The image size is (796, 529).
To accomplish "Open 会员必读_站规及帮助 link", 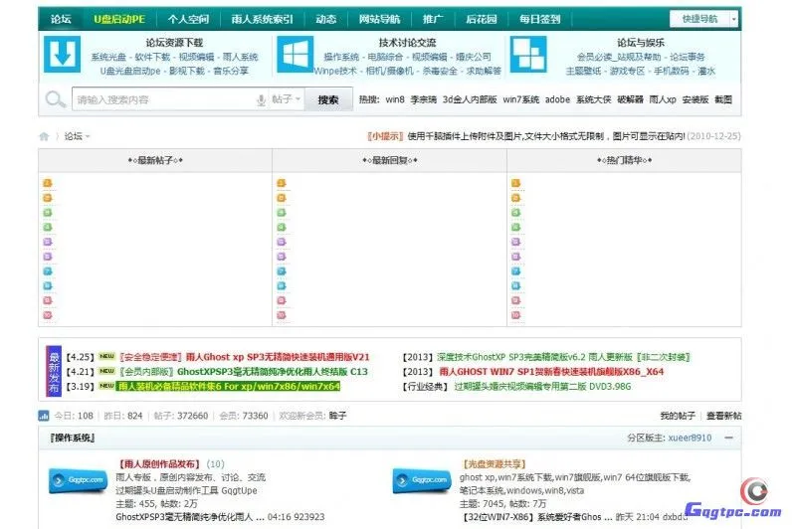I will [619, 57].
